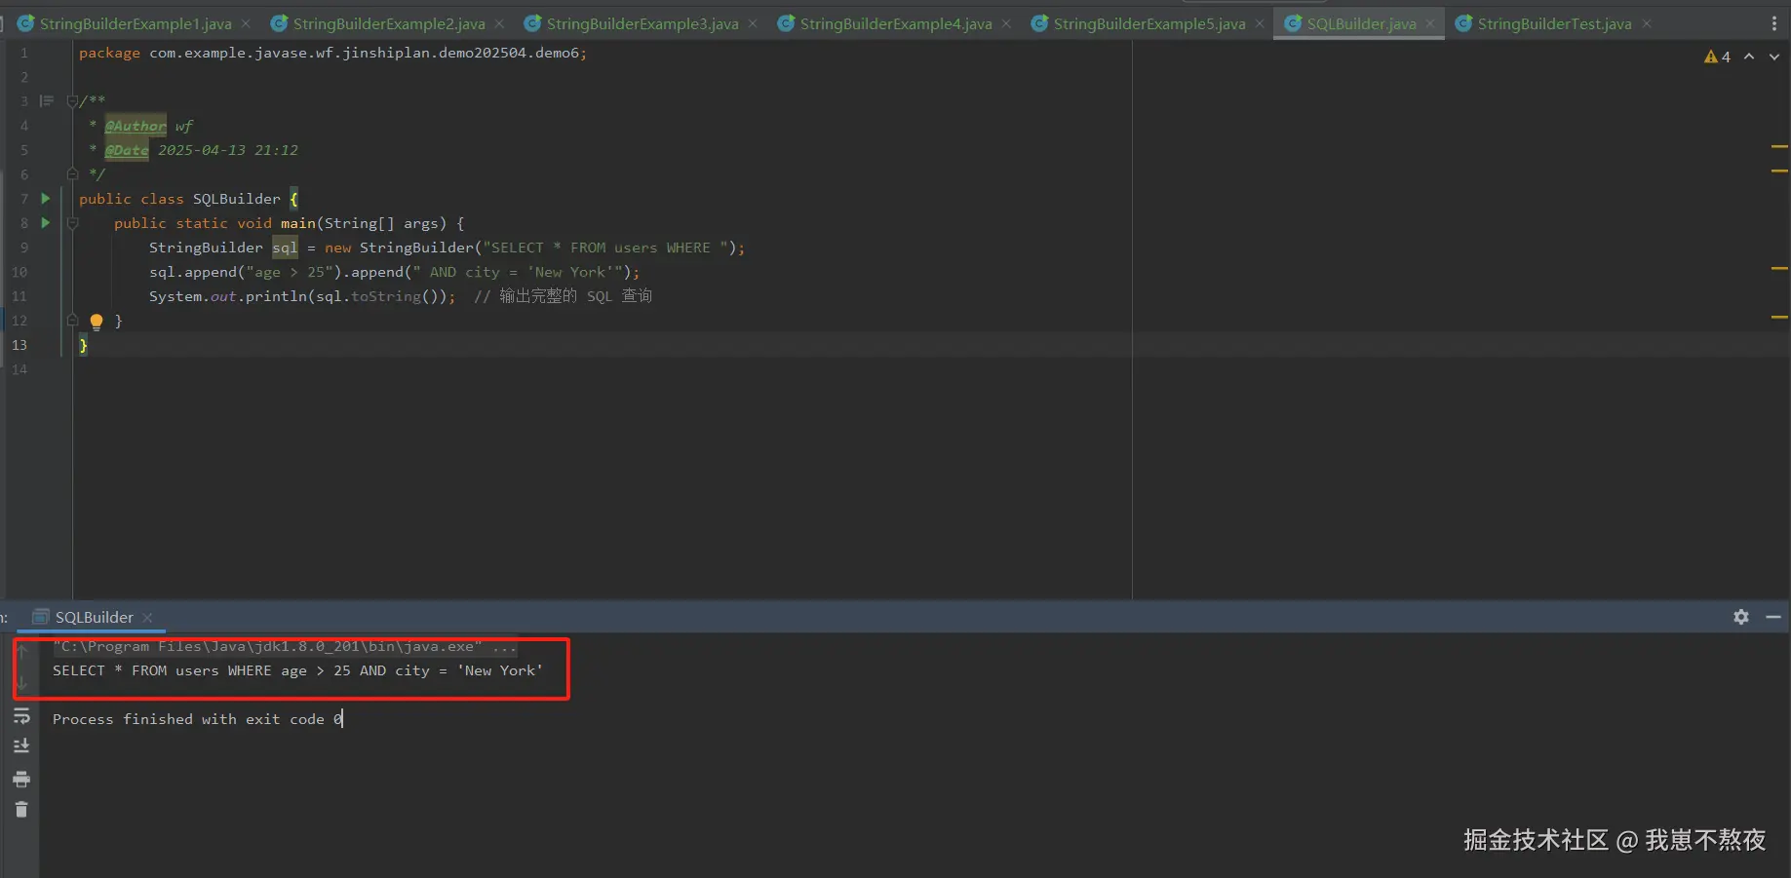Image resolution: width=1791 pixels, height=878 pixels.
Task: Run the main method from gutter arrow
Action: coord(45,223)
